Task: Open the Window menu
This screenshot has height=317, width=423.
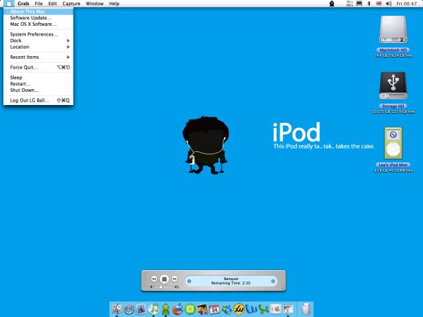Action: click(95, 3)
